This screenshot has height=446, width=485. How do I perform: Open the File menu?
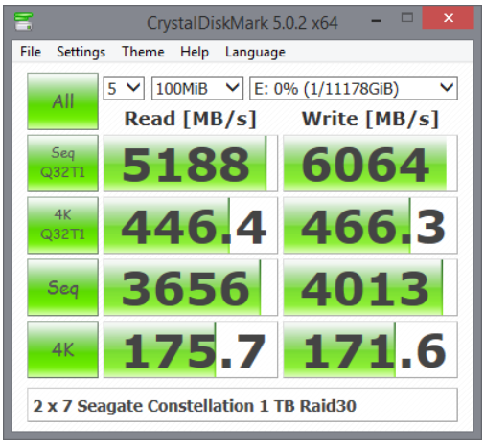pos(31,52)
